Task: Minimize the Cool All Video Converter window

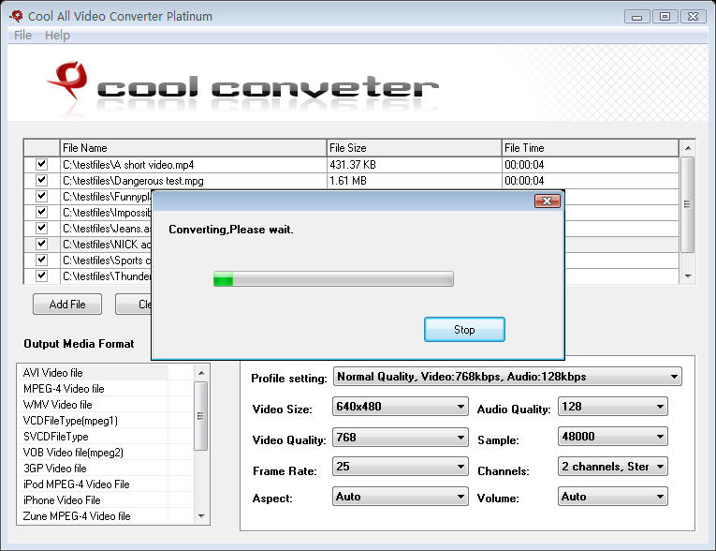Action: (x=637, y=17)
